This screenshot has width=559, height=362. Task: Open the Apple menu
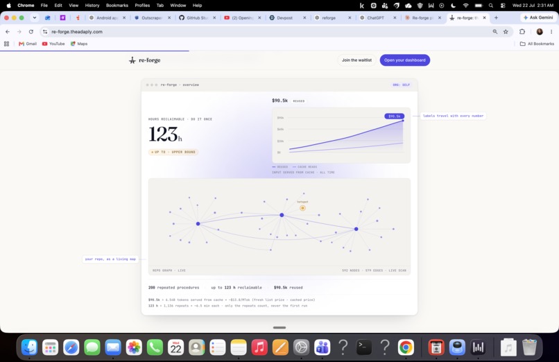click(8, 6)
